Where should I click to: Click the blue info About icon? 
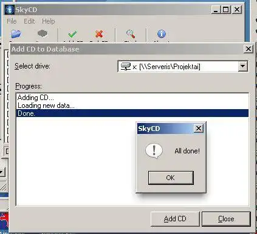(162, 34)
